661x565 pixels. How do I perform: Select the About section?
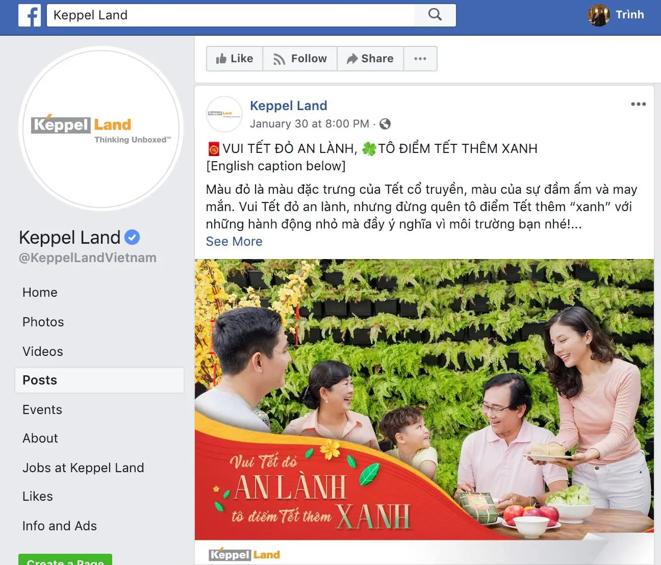(x=40, y=439)
